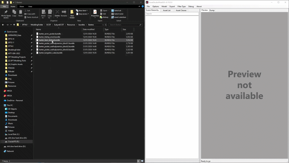Switch to details view layout icon

pyautogui.click(x=138, y=161)
